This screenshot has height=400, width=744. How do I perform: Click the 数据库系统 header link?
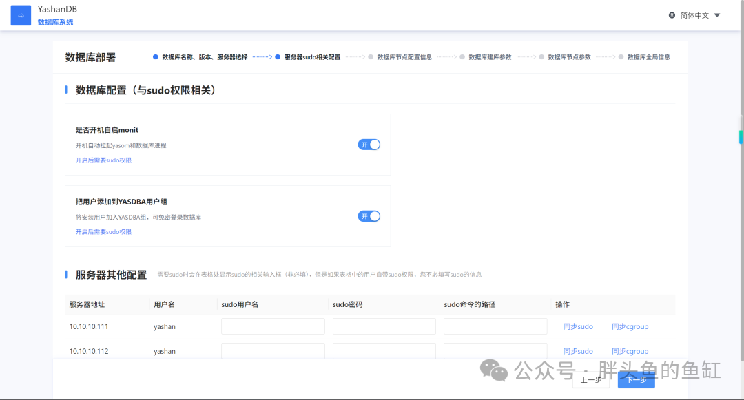pos(56,22)
